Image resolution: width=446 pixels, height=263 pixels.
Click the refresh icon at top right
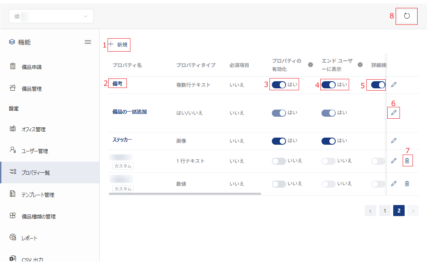pyautogui.click(x=407, y=16)
